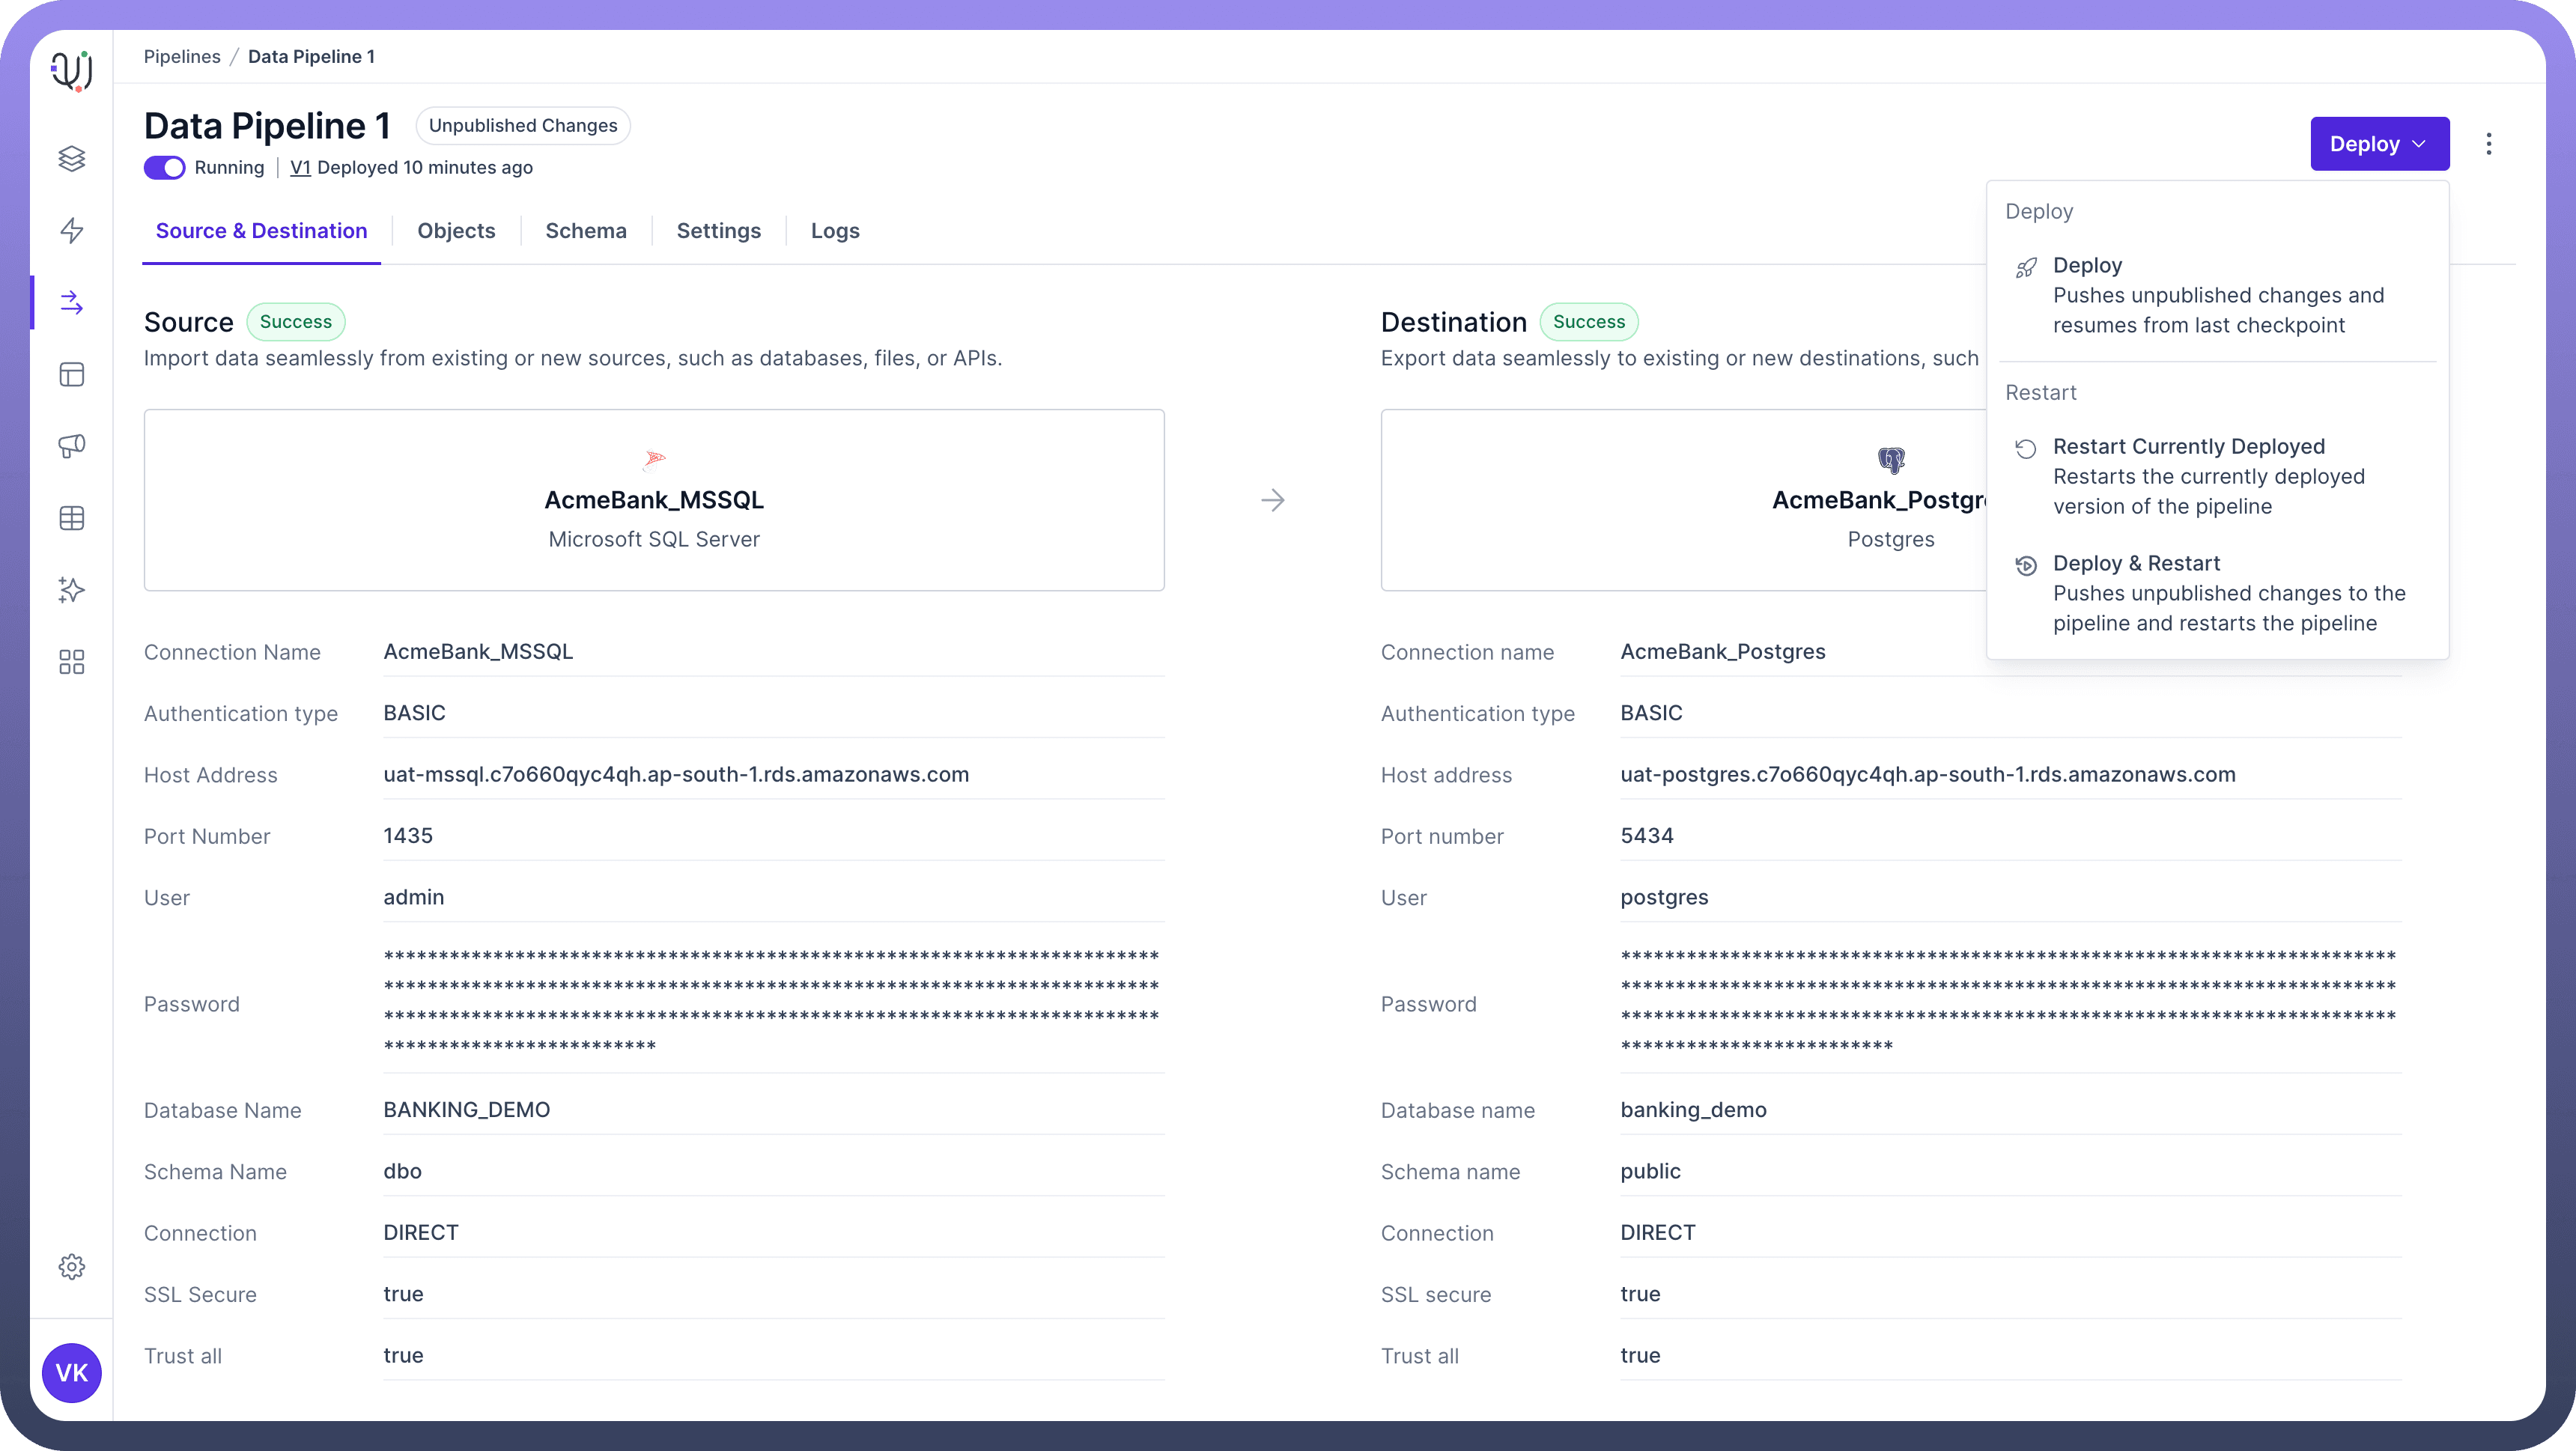Go to Pipelines breadcrumb link
This screenshot has width=2576, height=1451.
coord(182,57)
